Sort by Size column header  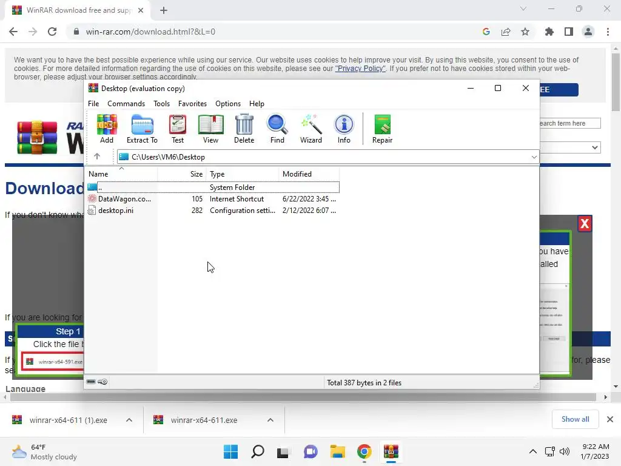[182, 174]
